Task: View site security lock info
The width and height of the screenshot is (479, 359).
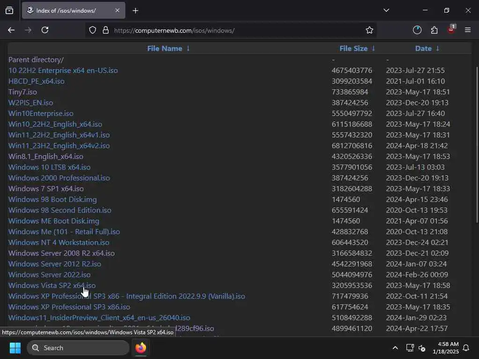Action: (x=105, y=30)
